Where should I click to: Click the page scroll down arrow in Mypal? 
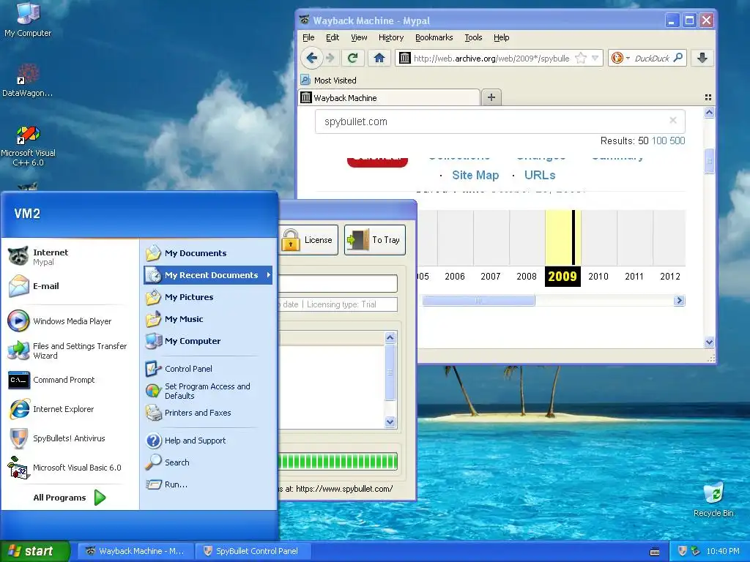click(x=709, y=342)
